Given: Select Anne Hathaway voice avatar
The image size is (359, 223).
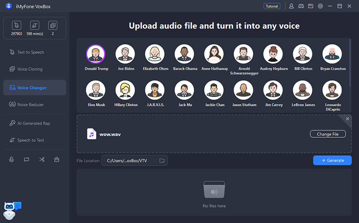Looking at the screenshot, I should pos(214,54).
